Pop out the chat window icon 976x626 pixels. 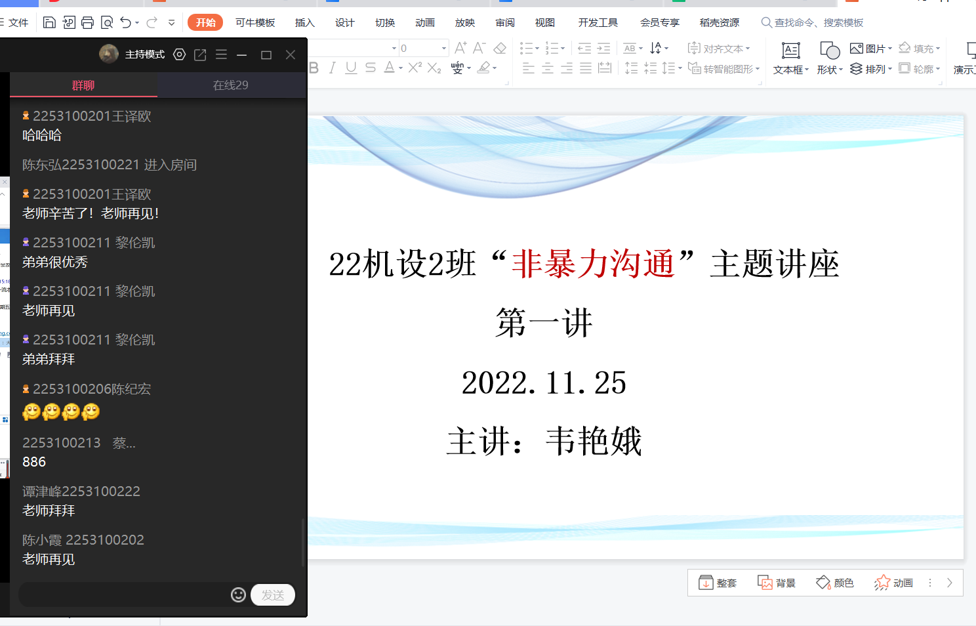(x=200, y=54)
